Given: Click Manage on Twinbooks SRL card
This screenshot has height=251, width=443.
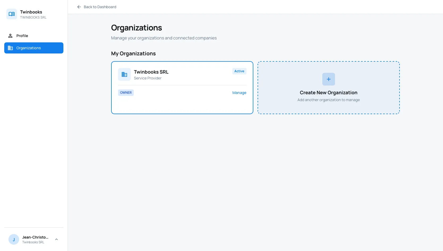Looking at the screenshot, I should [239, 93].
